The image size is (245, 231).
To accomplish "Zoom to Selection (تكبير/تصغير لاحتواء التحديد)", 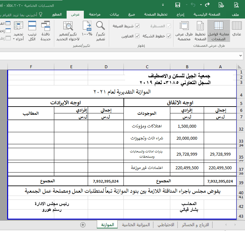I will [68, 31].
